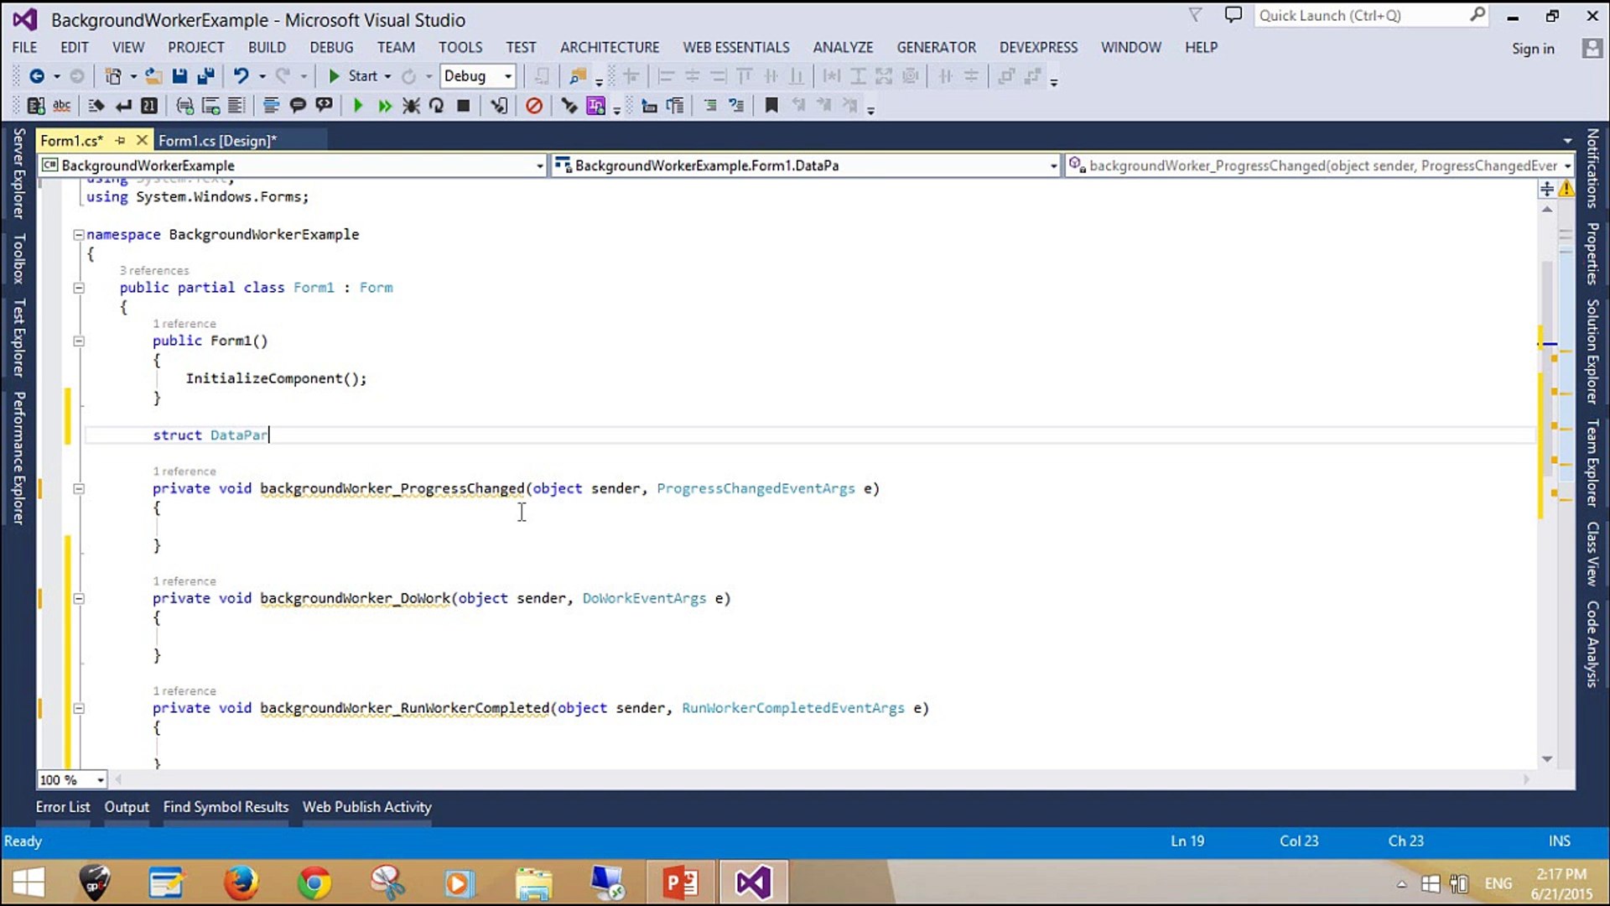
Task: Click the Navigate Backward icon
Action: tap(37, 76)
